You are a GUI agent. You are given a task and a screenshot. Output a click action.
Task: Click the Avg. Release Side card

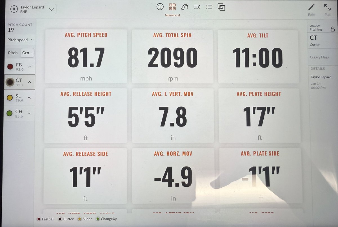click(x=85, y=176)
